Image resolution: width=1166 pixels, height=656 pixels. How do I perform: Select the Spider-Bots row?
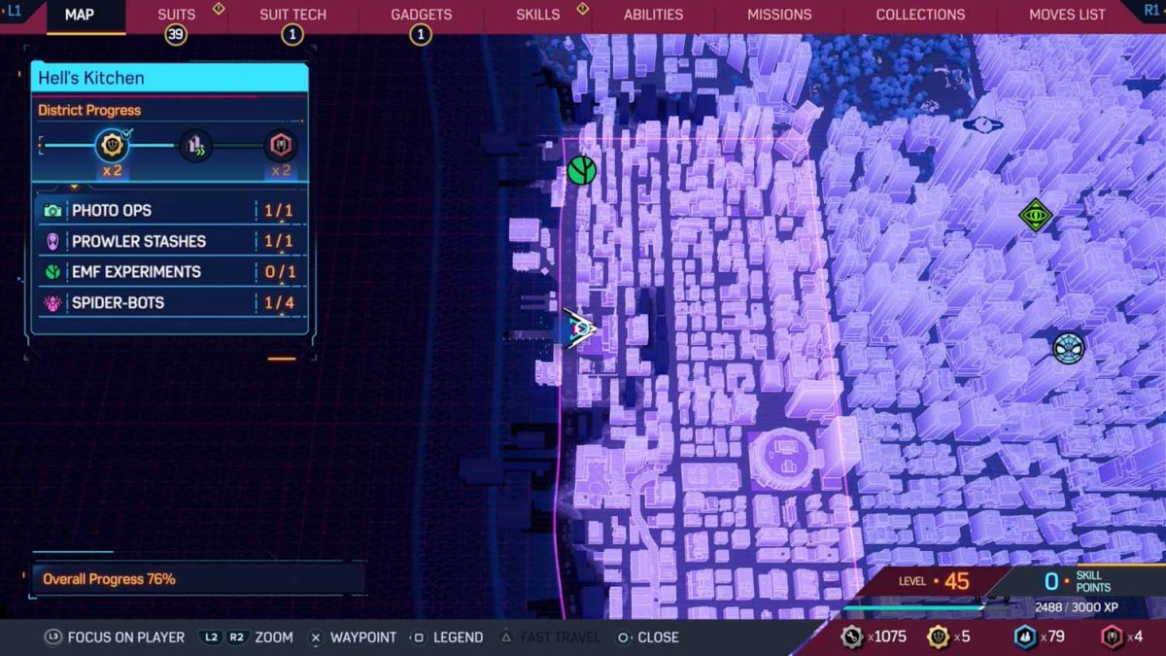pyautogui.click(x=170, y=303)
